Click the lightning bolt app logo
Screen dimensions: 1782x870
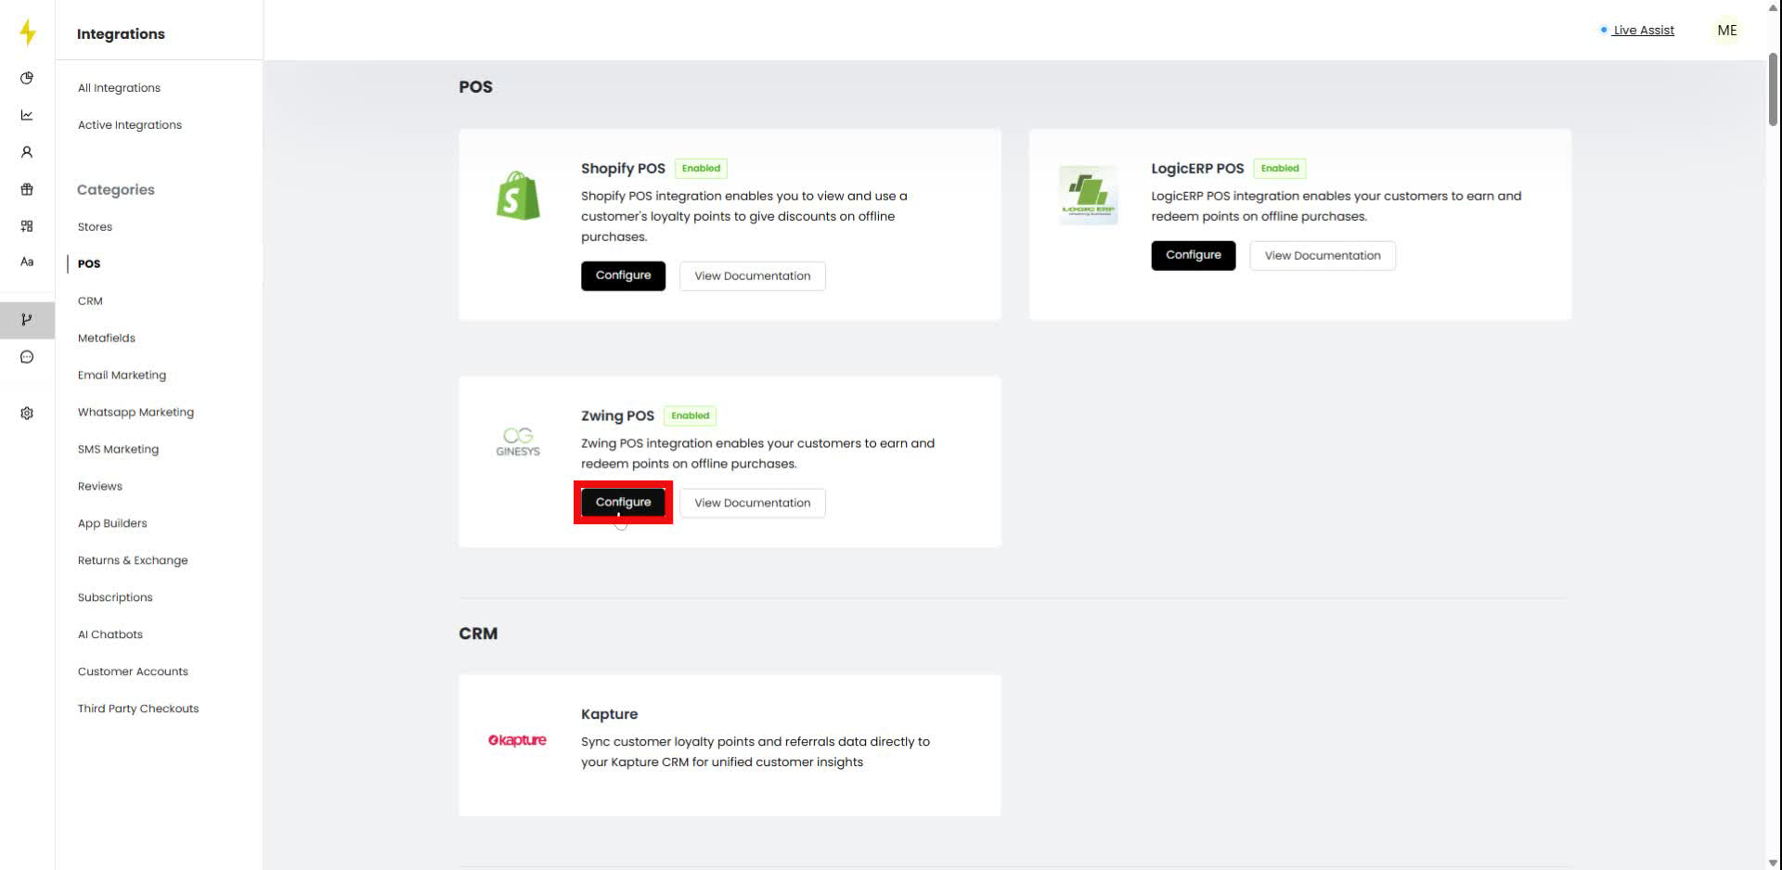tap(27, 32)
